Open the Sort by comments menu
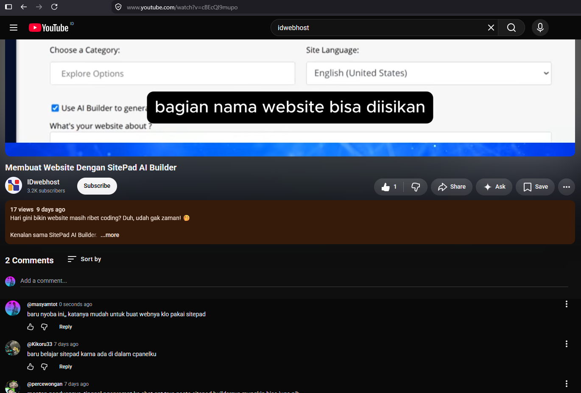 point(84,259)
